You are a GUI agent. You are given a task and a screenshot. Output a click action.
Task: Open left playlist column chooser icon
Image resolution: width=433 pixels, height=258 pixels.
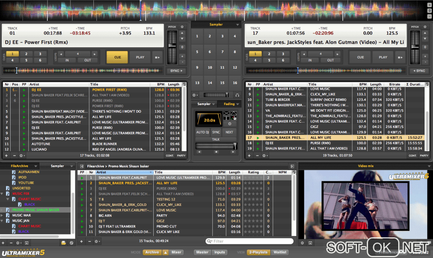(x=184, y=84)
